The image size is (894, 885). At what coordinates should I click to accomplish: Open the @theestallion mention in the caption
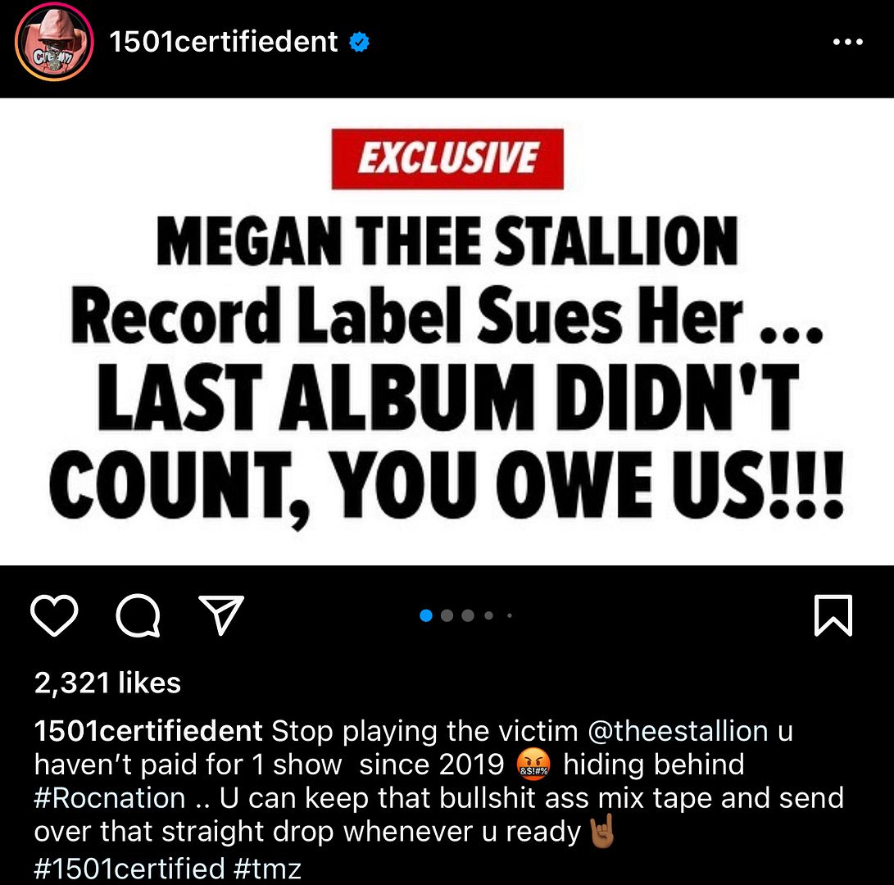pos(678,731)
